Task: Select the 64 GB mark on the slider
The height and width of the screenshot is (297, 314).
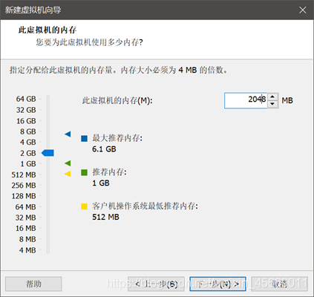Action: point(48,99)
